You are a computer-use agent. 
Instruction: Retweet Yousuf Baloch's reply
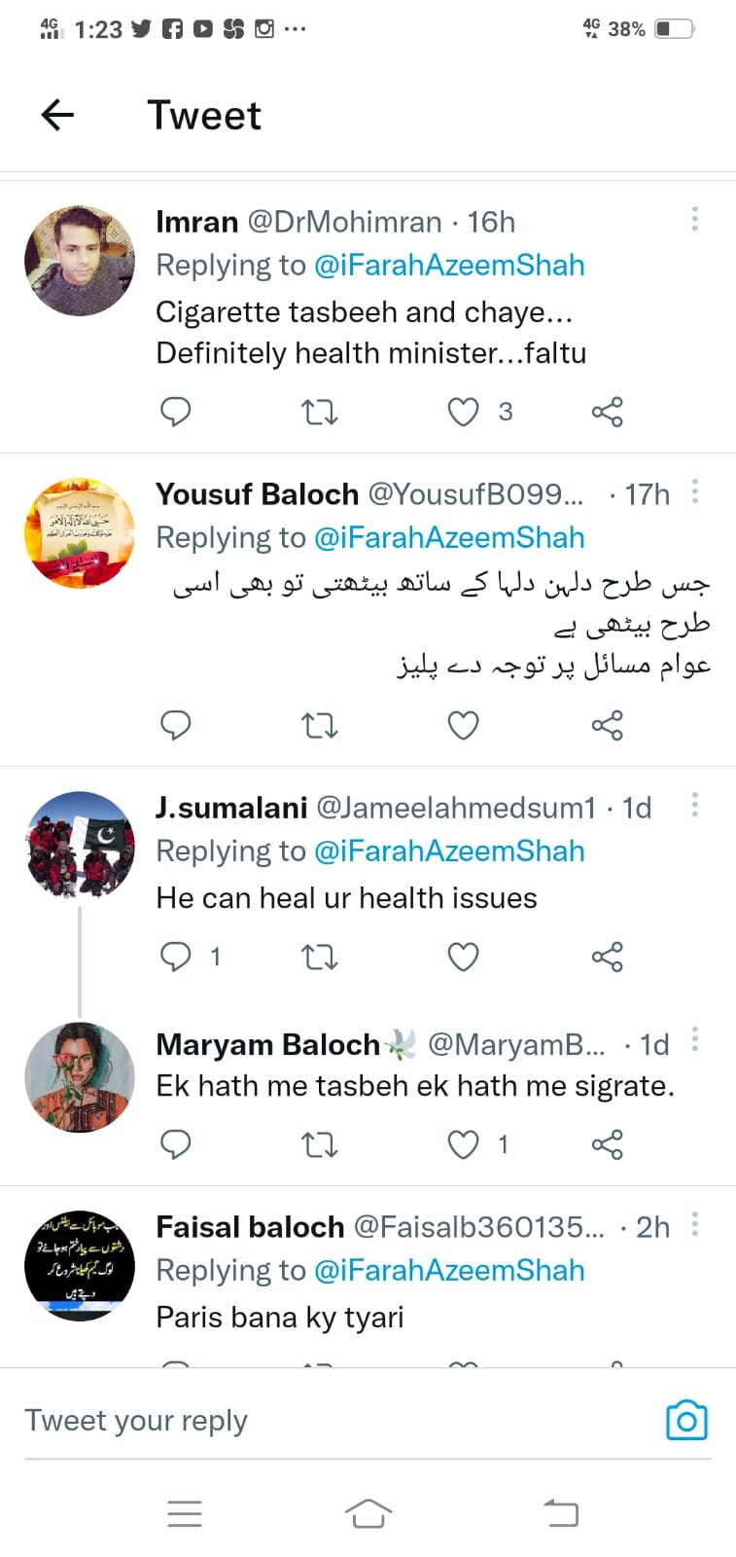(x=319, y=724)
